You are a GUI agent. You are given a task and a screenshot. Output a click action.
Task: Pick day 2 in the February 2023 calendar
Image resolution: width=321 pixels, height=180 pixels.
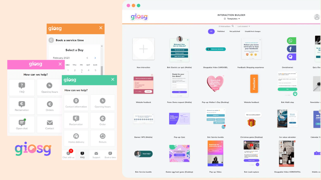(x=75, y=70)
